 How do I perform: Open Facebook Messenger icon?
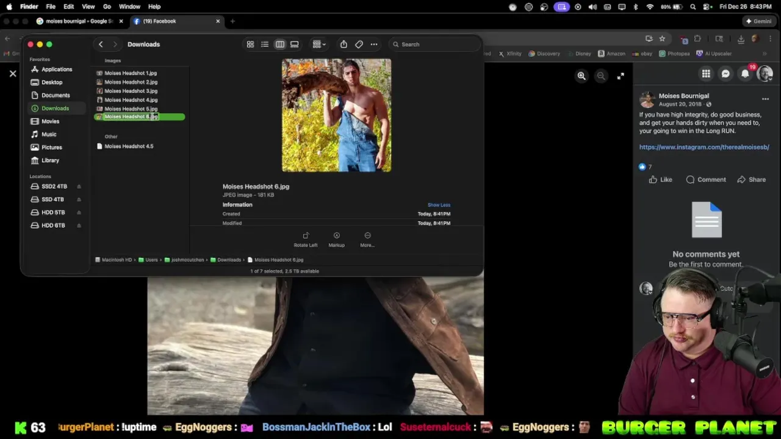point(725,74)
